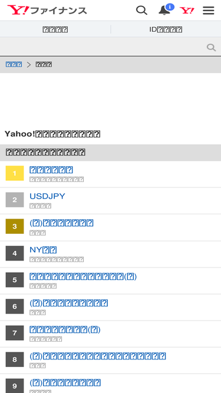Open the rank 8 ranking link

(x=98, y=356)
